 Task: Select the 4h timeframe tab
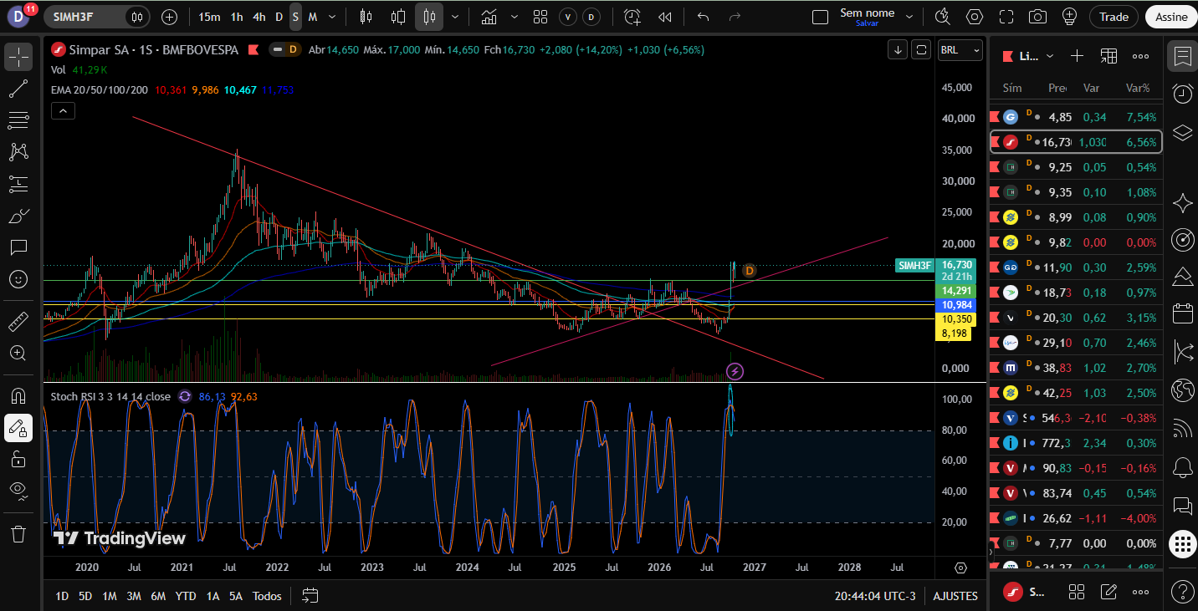pyautogui.click(x=259, y=17)
